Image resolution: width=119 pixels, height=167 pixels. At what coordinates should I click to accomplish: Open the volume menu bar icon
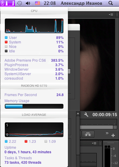click(x=28, y=3)
